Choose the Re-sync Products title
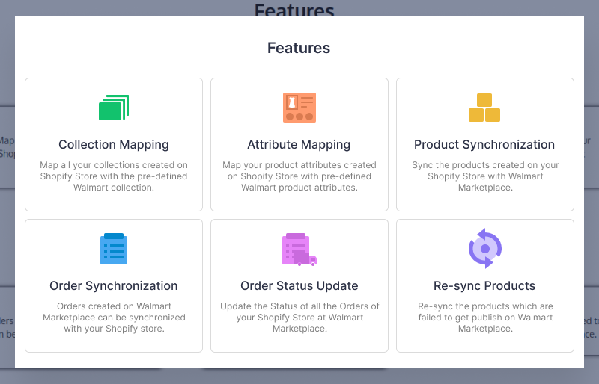Screen dimensions: 599x384 tap(484, 286)
